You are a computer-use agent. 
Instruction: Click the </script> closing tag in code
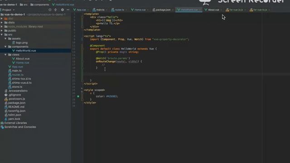click(x=91, y=84)
